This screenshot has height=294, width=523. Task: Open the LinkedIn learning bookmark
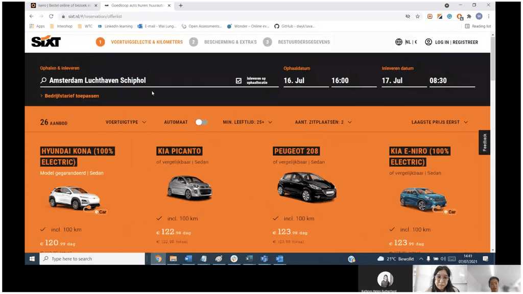[115, 26]
